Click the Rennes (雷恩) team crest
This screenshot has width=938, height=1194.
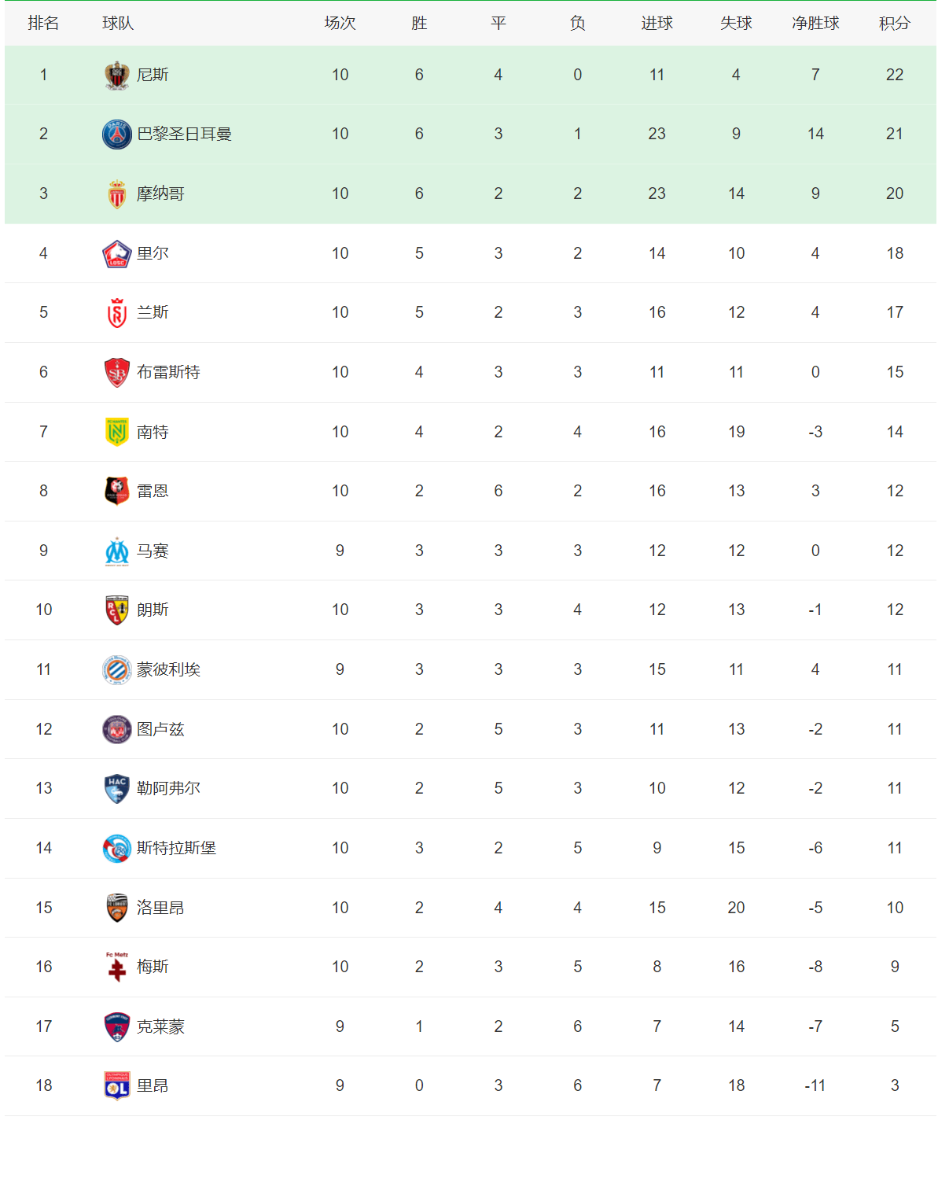(x=117, y=492)
